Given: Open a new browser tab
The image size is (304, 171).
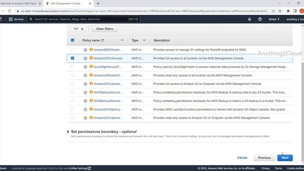Looking at the screenshot, I should coord(98,3).
